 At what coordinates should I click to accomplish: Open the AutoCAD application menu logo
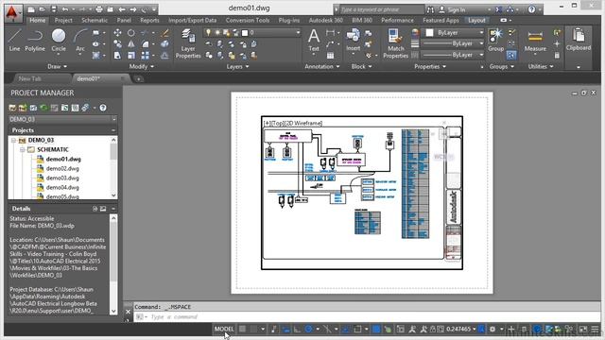point(13,12)
